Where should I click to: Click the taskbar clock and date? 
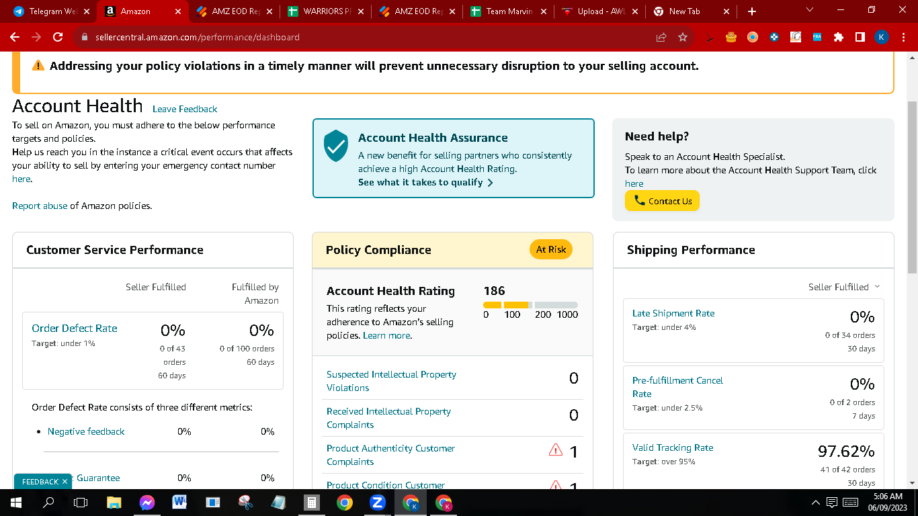pos(888,503)
